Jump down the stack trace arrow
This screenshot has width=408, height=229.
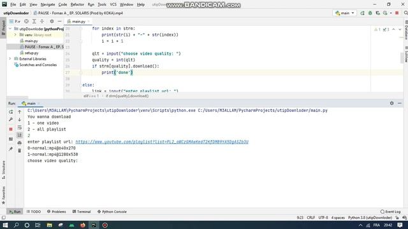[x=20, y=120]
